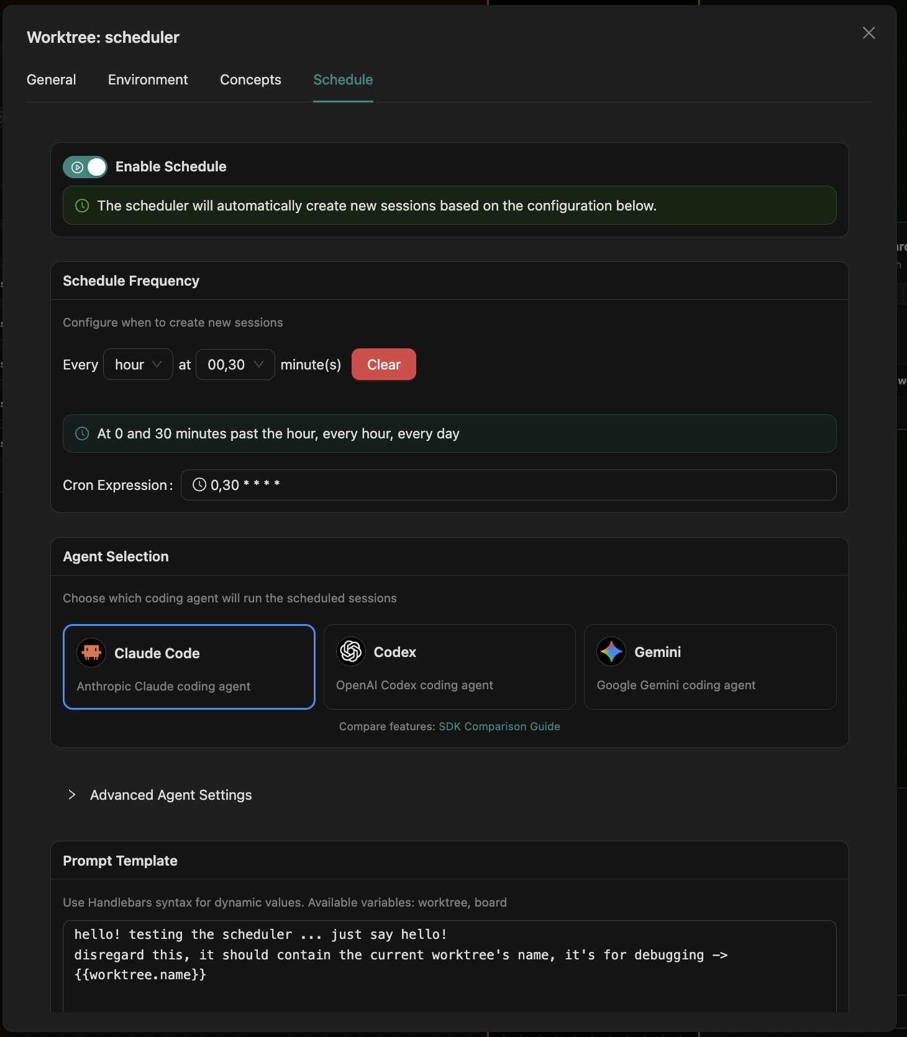The height and width of the screenshot is (1037, 907).
Task: Pick the Gemini agent card
Action: tap(710, 667)
